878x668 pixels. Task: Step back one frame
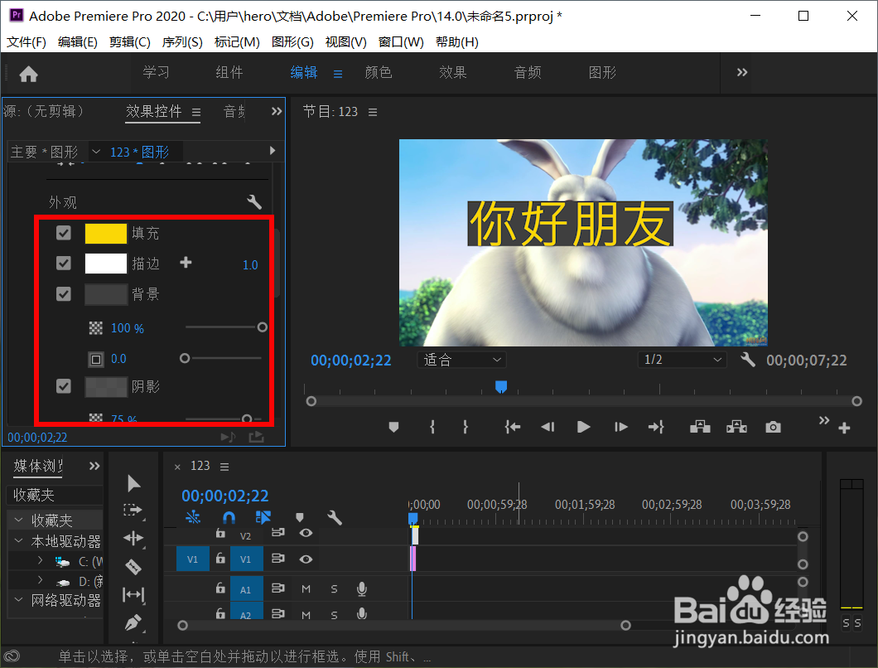(548, 427)
